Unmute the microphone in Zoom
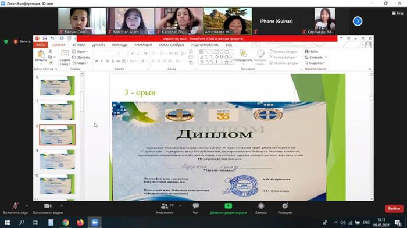The image size is (407, 228). coord(15,208)
